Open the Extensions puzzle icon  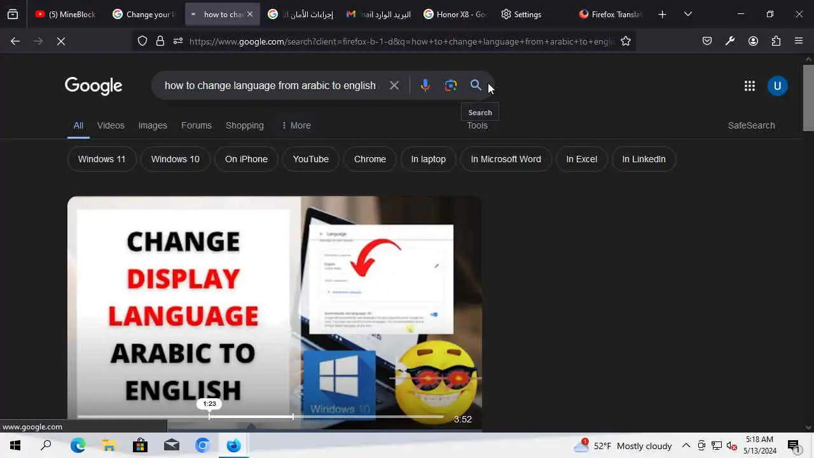pyautogui.click(x=776, y=41)
